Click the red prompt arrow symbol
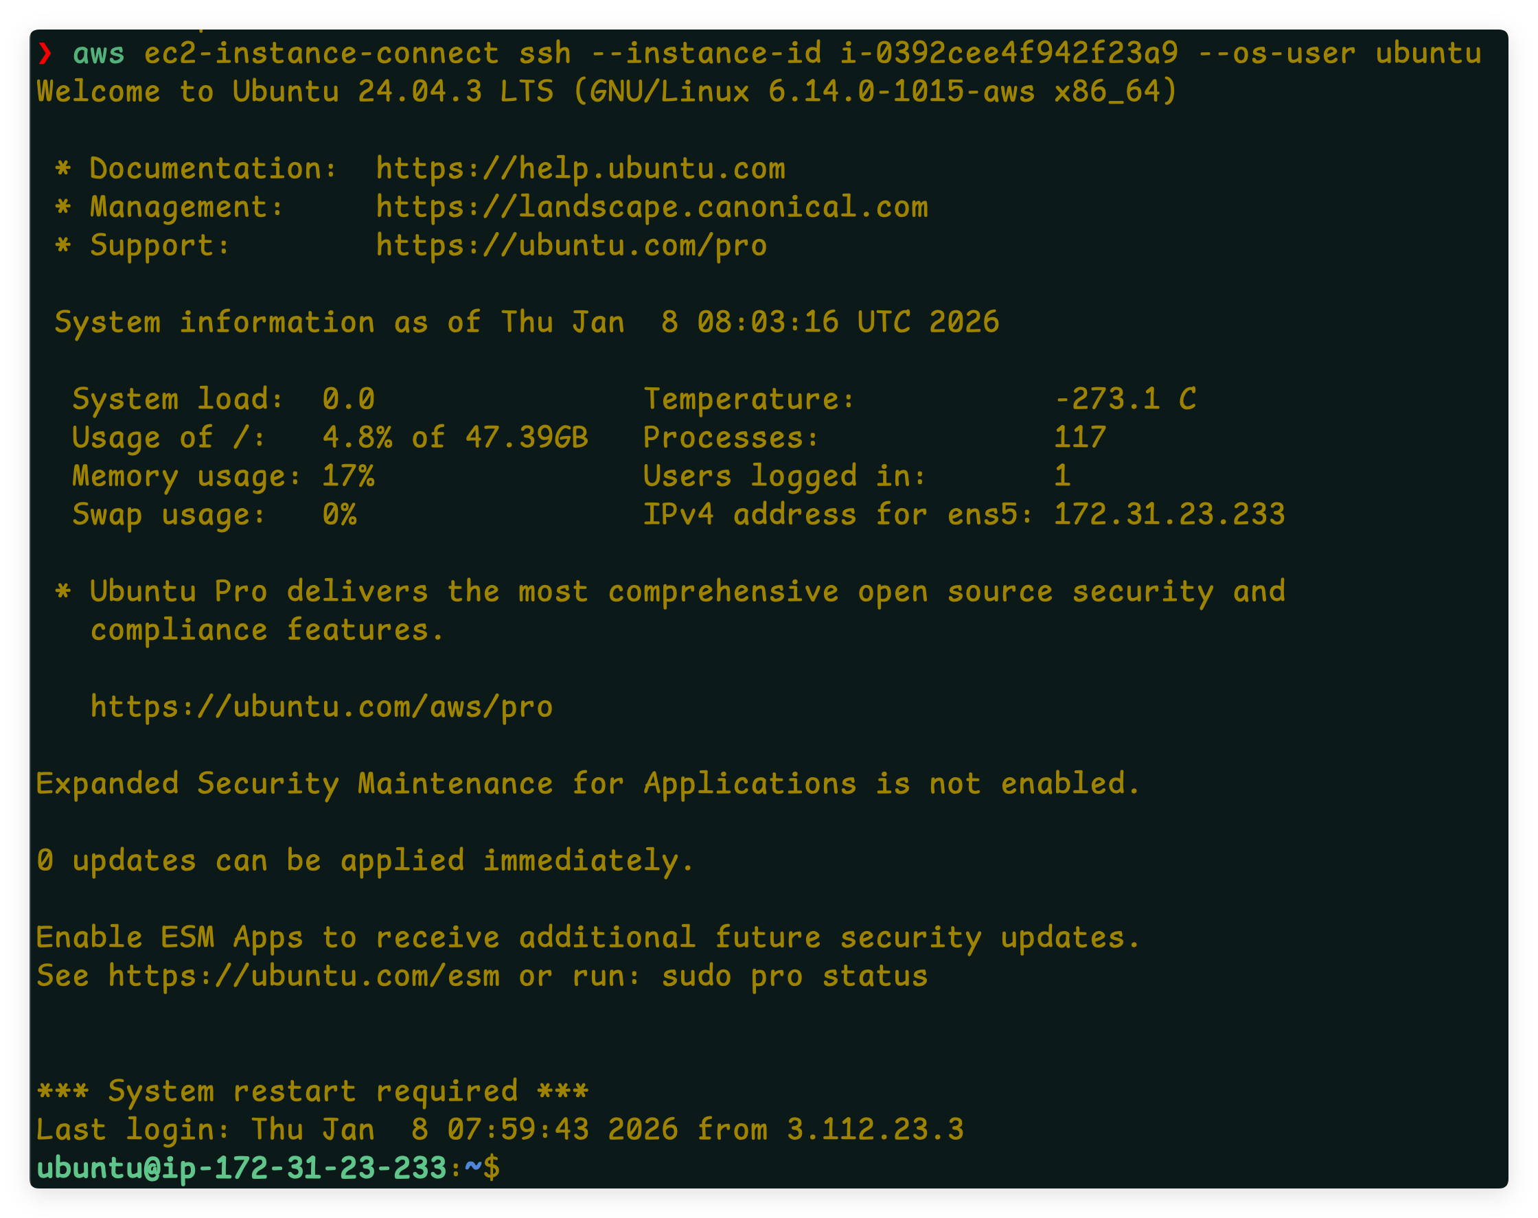 pyautogui.click(x=45, y=54)
